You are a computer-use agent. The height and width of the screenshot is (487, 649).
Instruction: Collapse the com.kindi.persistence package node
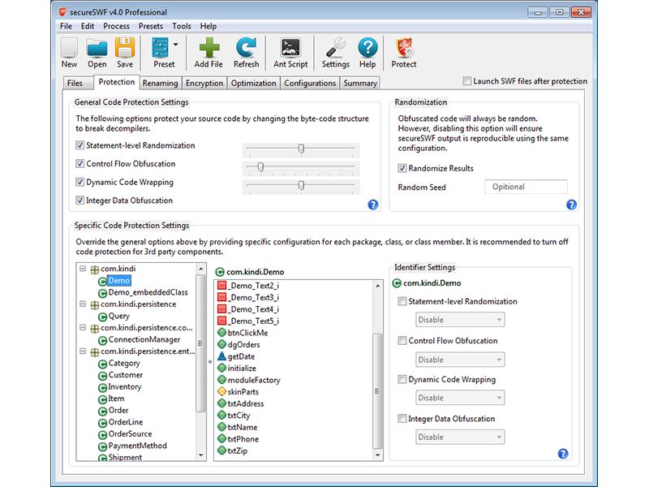(x=83, y=304)
